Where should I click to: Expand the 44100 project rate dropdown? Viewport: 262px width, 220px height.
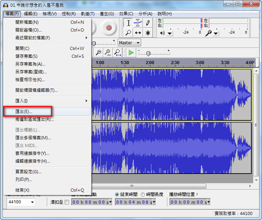click(32, 202)
